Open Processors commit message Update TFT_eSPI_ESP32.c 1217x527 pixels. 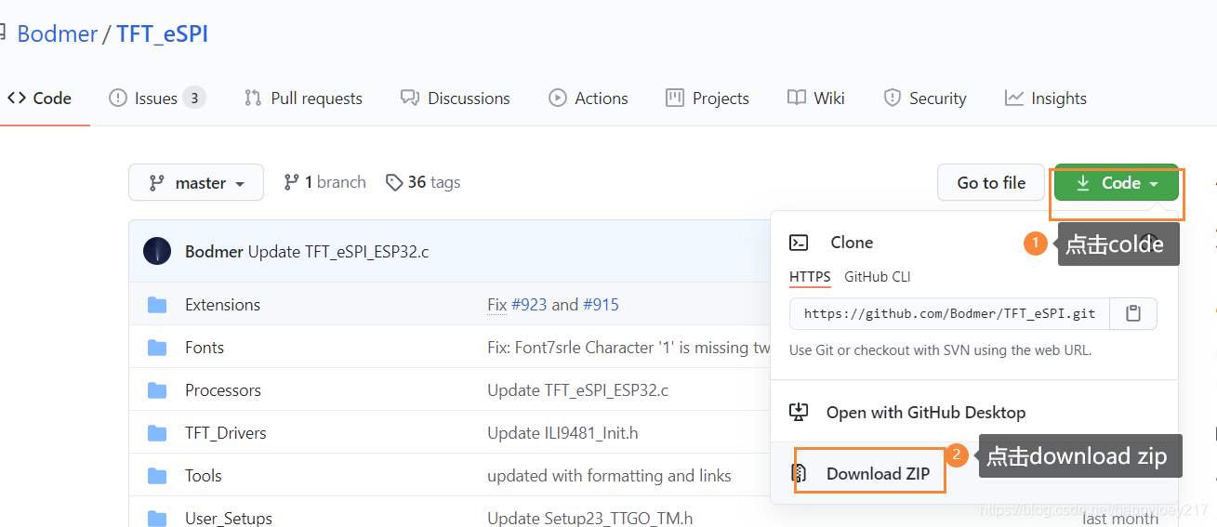click(578, 390)
